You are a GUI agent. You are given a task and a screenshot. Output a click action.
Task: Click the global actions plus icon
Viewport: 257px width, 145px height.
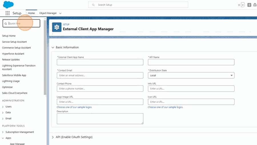point(249,5)
